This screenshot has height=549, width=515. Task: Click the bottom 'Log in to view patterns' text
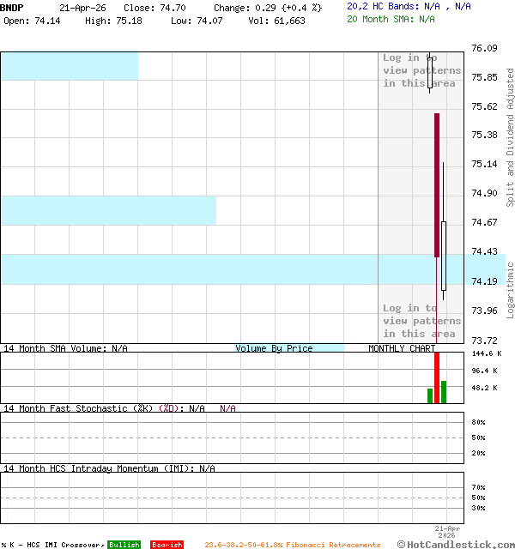pyautogui.click(x=421, y=321)
